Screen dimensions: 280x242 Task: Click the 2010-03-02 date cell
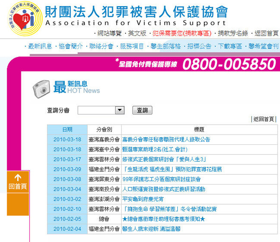pos(67,199)
